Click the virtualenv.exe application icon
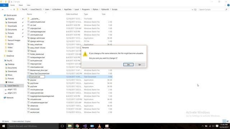 [28, 99]
